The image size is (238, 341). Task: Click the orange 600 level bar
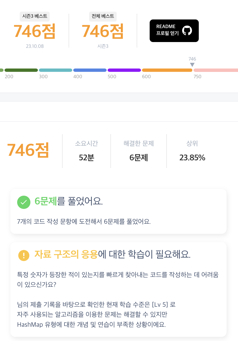167,70
